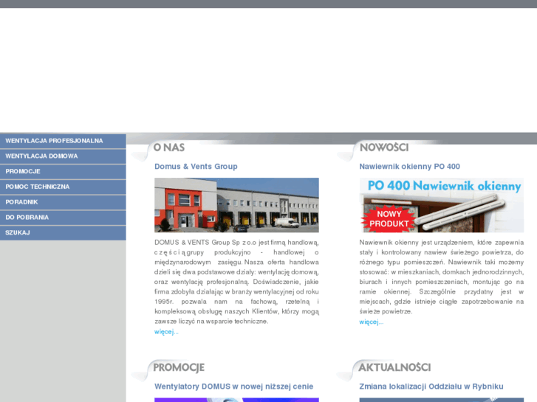537x402 pixels.
Task: Click the NOWOŚCI section title
Action: (x=384, y=148)
